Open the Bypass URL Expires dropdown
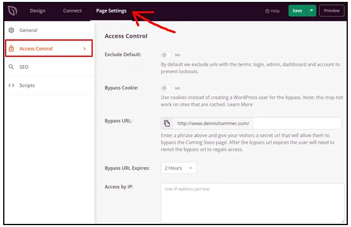351x227 pixels. tap(179, 168)
